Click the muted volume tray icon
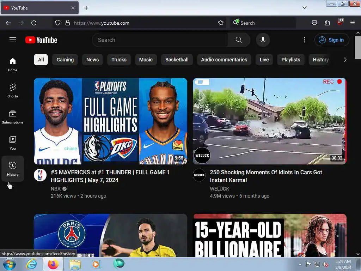This screenshot has width=361, height=271. pos(325,265)
